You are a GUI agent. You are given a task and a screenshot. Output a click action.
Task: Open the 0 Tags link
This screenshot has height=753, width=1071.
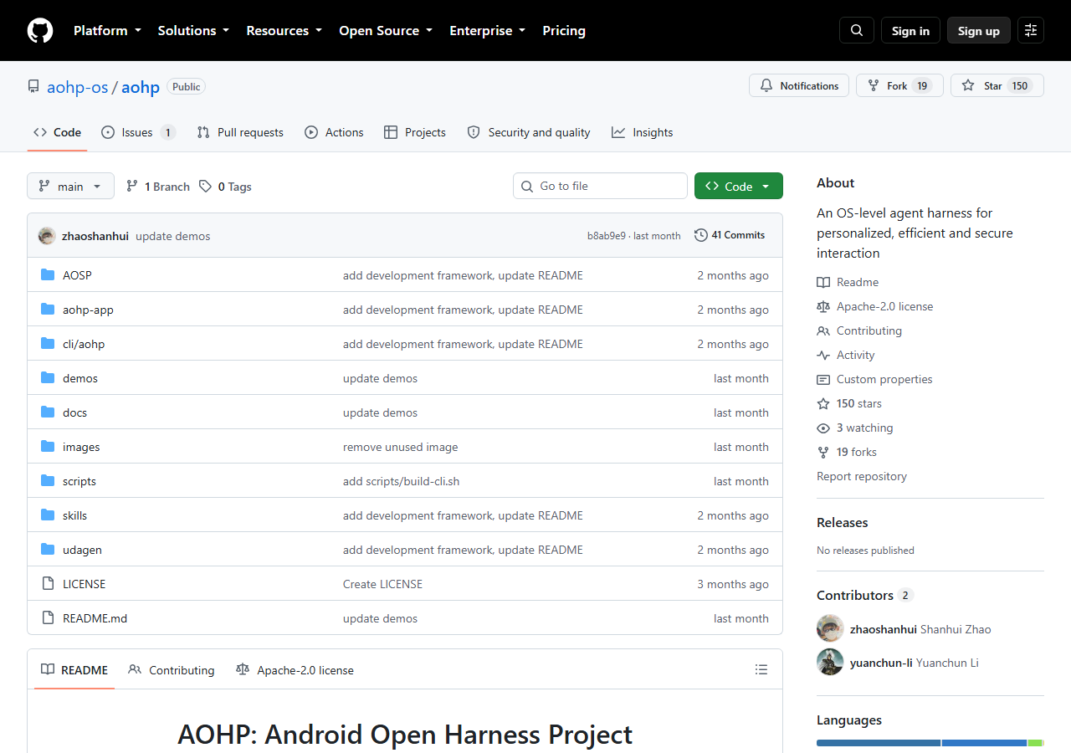[226, 187]
